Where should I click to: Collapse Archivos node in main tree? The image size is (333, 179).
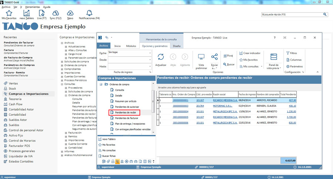[62, 43]
